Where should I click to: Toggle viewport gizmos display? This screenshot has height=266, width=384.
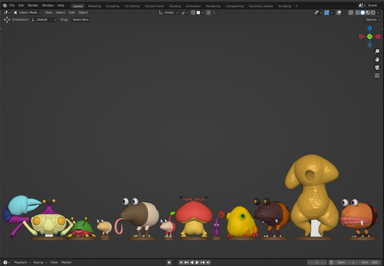[327, 13]
